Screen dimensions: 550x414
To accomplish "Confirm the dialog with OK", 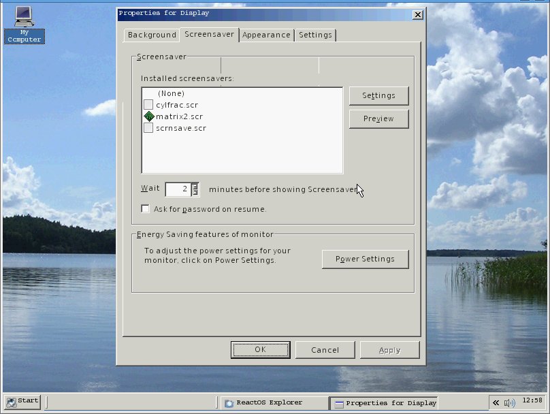I will 260,350.
